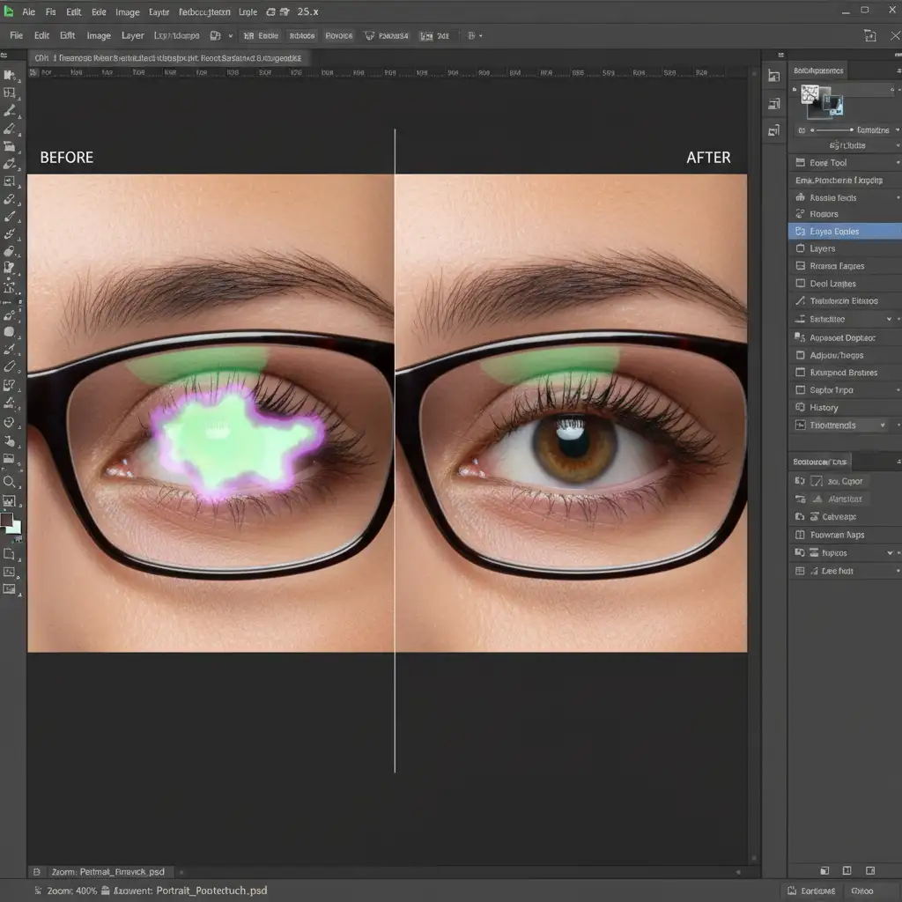Screen dimensions: 902x902
Task: Open the Tnoattrendls dropdown
Action: (x=882, y=425)
